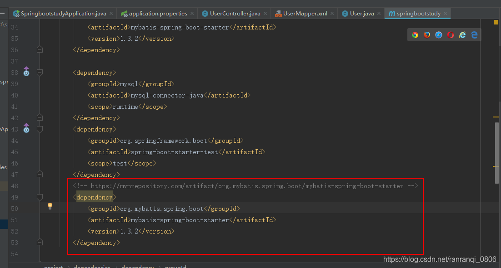Click 'mybatis-spring-boot-starter' artifactId on line 34
Viewport: 501px width, 268px height.
(180, 27)
